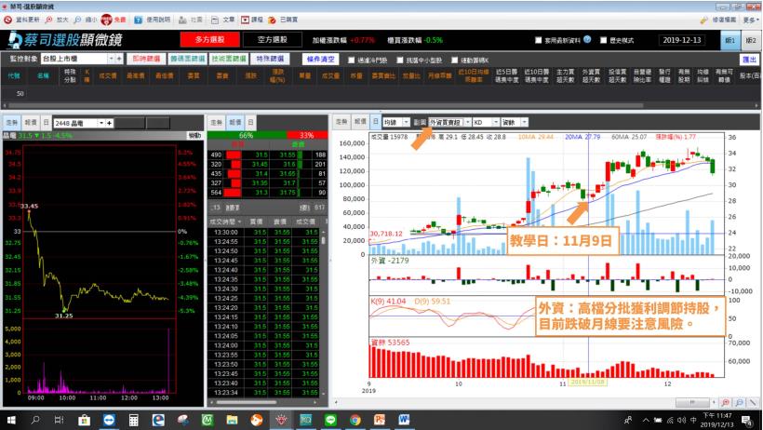The height and width of the screenshot is (430, 763).
Task: Open 使用說明 help icon
Action: [x=139, y=20]
